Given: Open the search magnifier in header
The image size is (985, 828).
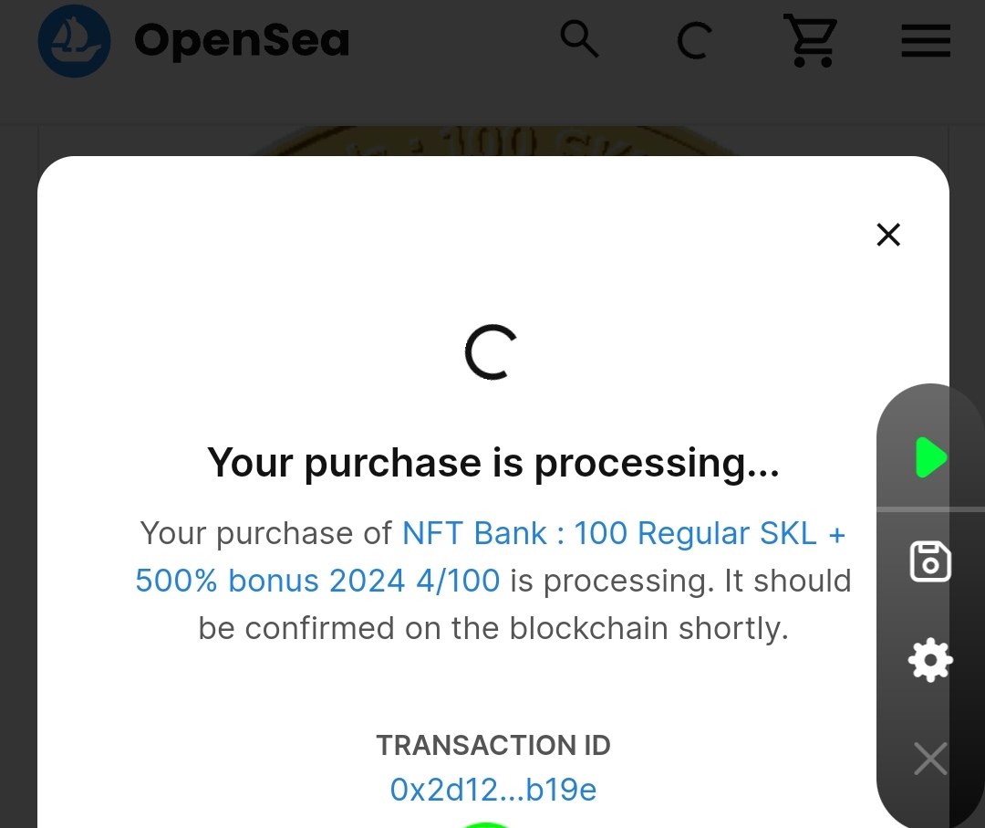Looking at the screenshot, I should coord(579,39).
